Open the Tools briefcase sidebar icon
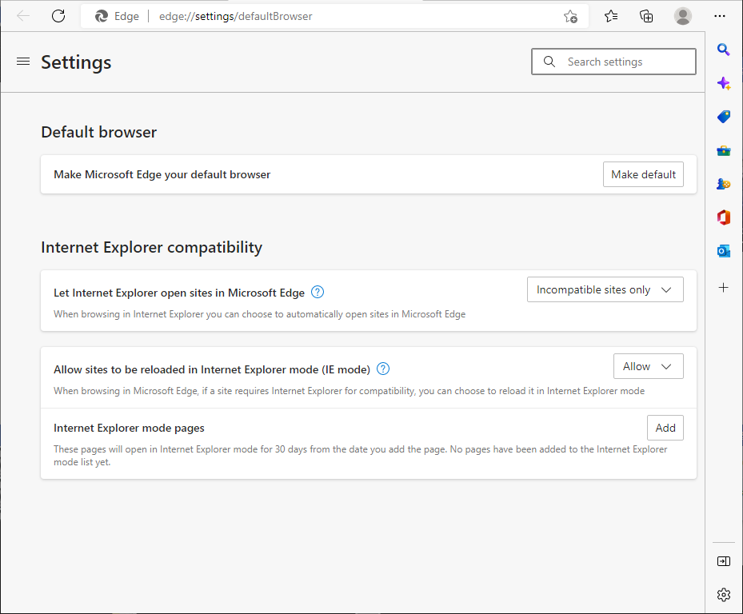Screen dimensions: 743x614 [723, 150]
